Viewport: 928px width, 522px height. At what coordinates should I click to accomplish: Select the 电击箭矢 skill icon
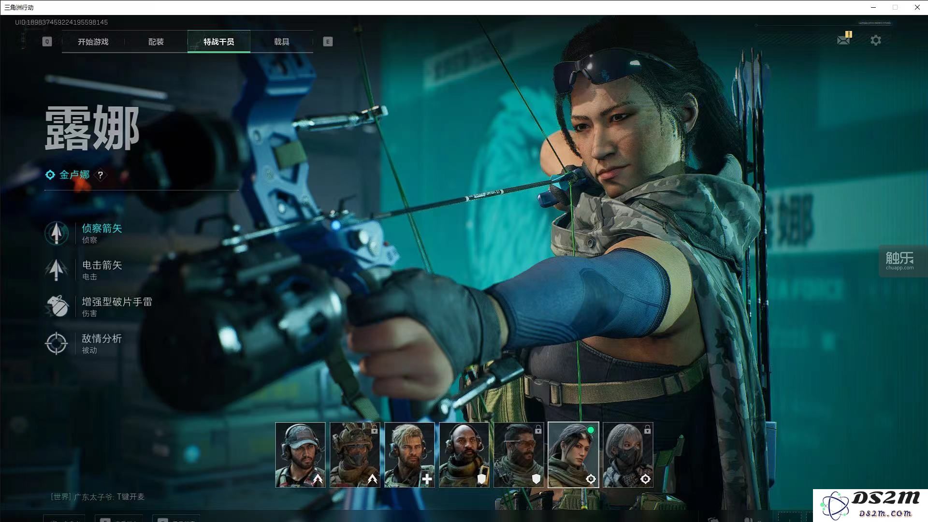(57, 270)
